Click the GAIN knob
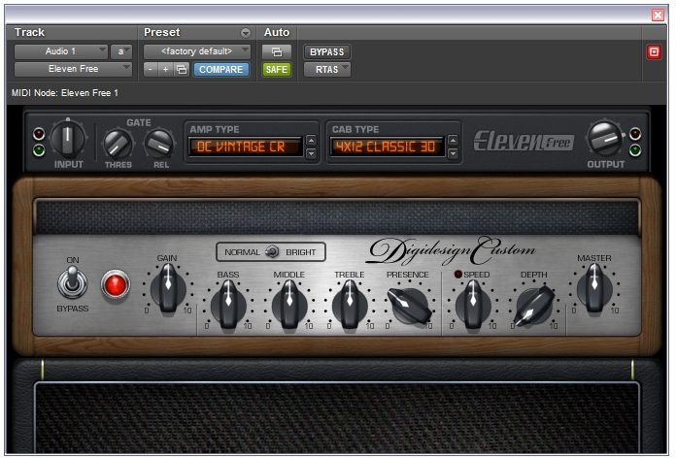 [168, 288]
